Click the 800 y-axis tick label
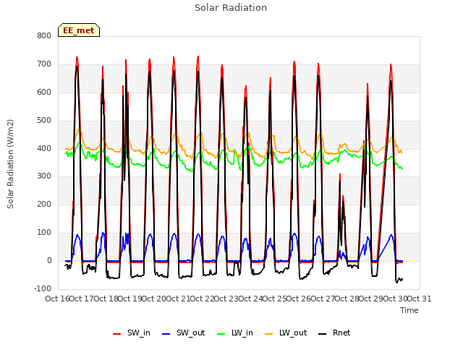Viewport: 463px width, 347px height. click(44, 35)
